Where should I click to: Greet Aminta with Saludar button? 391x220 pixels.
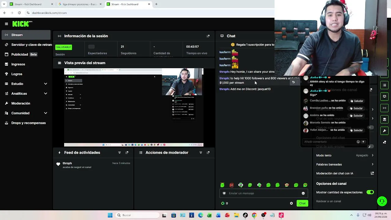(356, 116)
